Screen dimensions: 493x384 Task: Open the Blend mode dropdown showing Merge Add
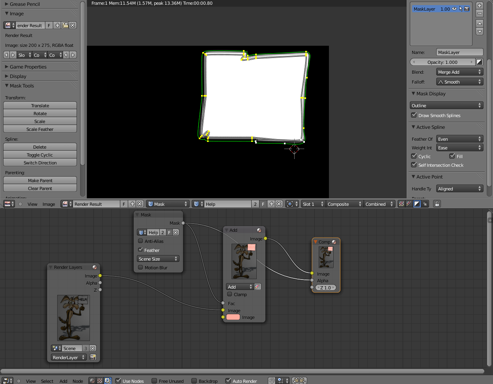(x=459, y=72)
